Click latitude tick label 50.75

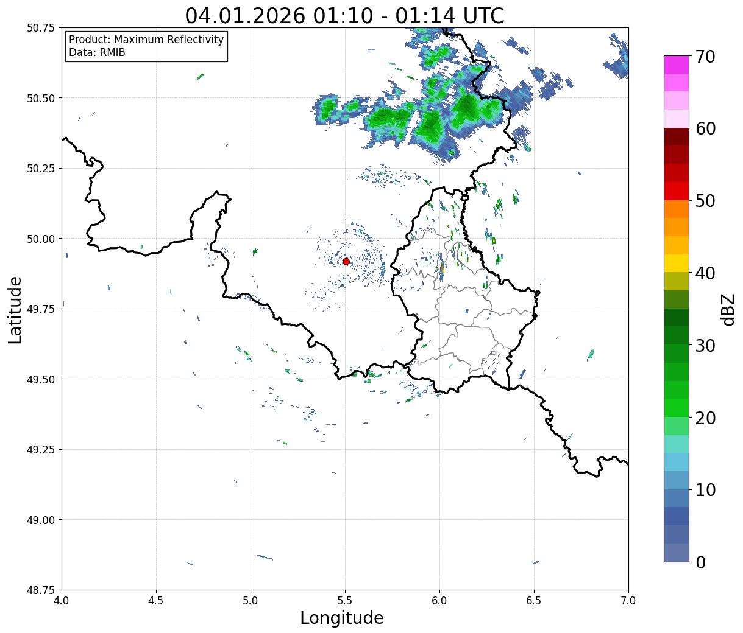40,28
